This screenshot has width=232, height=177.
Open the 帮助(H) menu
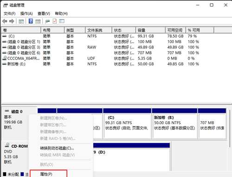coord(61,13)
